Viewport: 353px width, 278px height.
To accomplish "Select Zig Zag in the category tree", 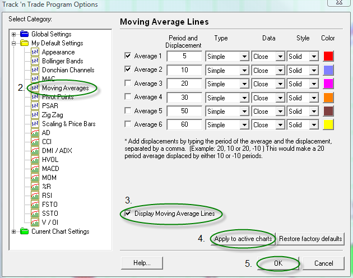I will (53, 115).
